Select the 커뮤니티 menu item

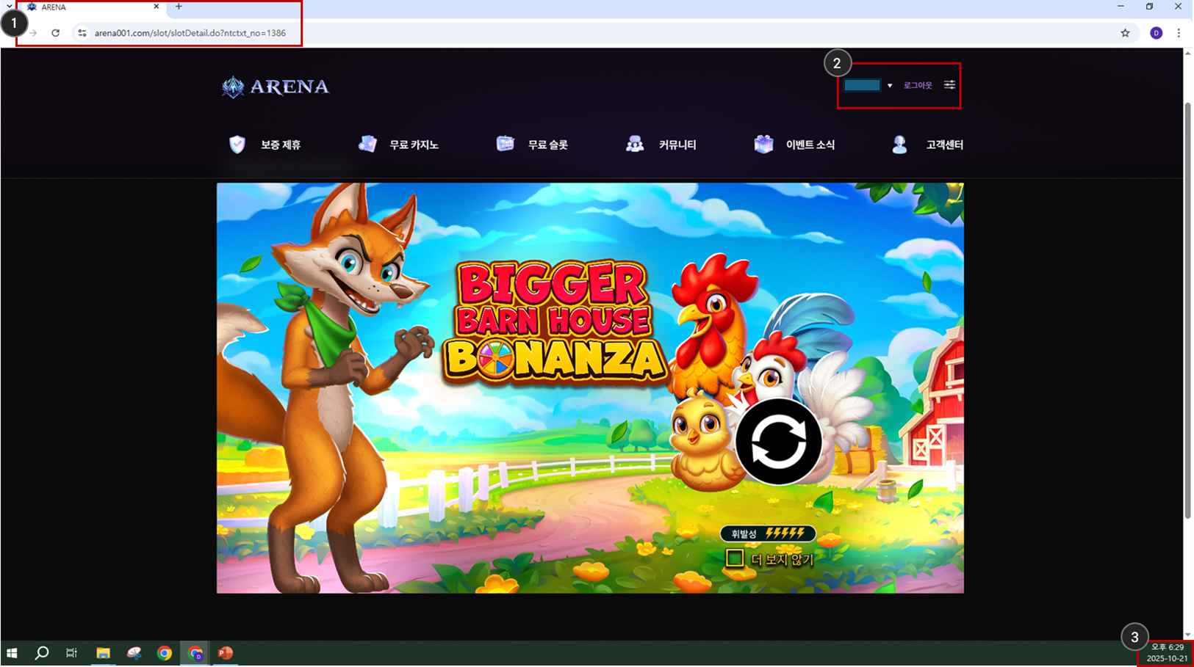[x=677, y=145]
